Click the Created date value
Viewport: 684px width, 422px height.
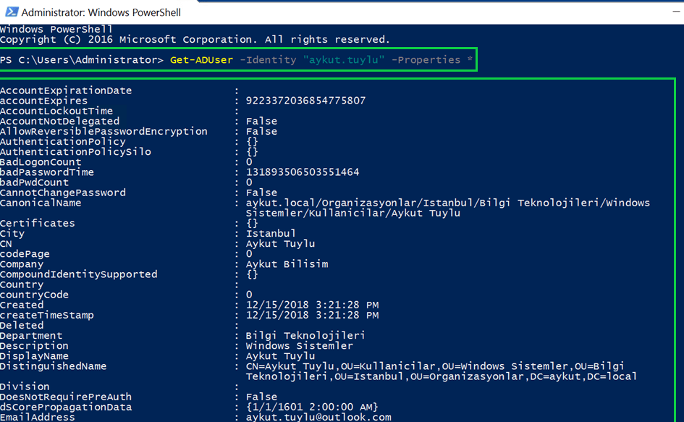[312, 305]
